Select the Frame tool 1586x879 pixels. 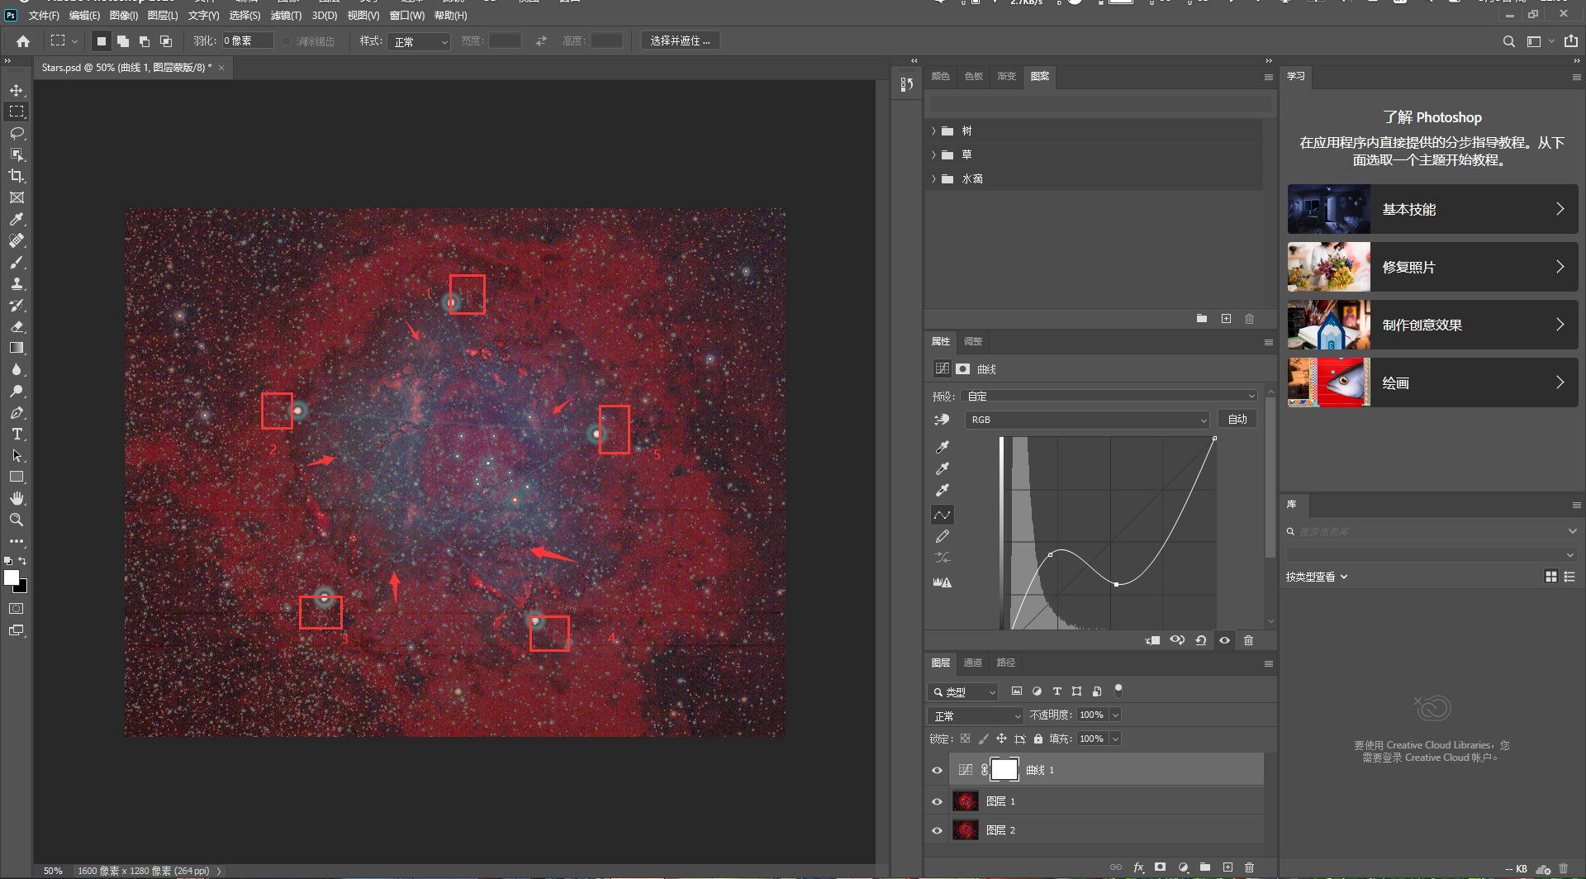coord(17,197)
